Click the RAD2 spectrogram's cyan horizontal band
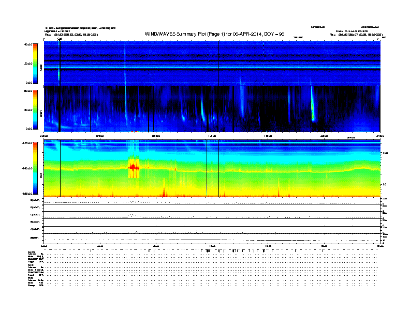Image resolution: width=410 pixels, height=316 pixels. 212,67
